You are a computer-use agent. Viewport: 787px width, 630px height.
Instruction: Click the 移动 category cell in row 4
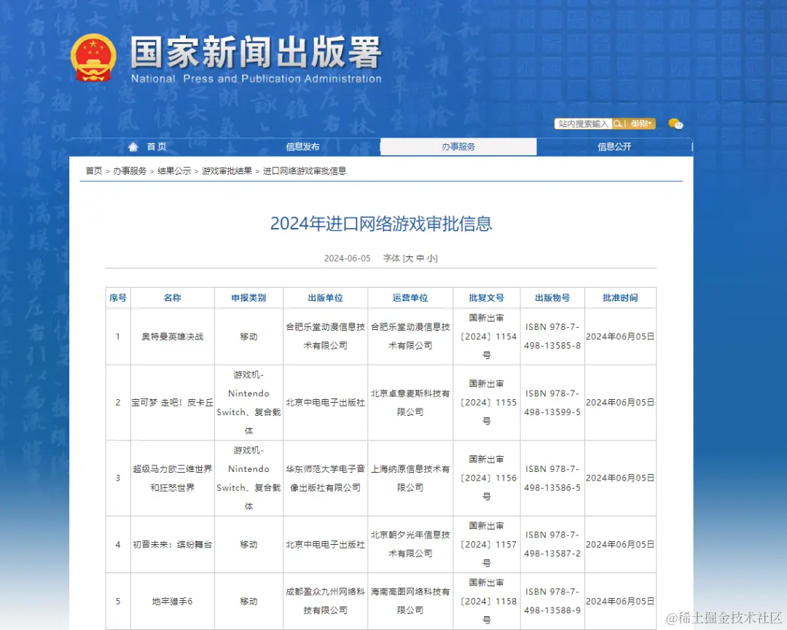(248, 544)
